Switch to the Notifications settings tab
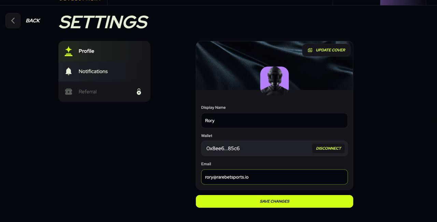 (104, 71)
